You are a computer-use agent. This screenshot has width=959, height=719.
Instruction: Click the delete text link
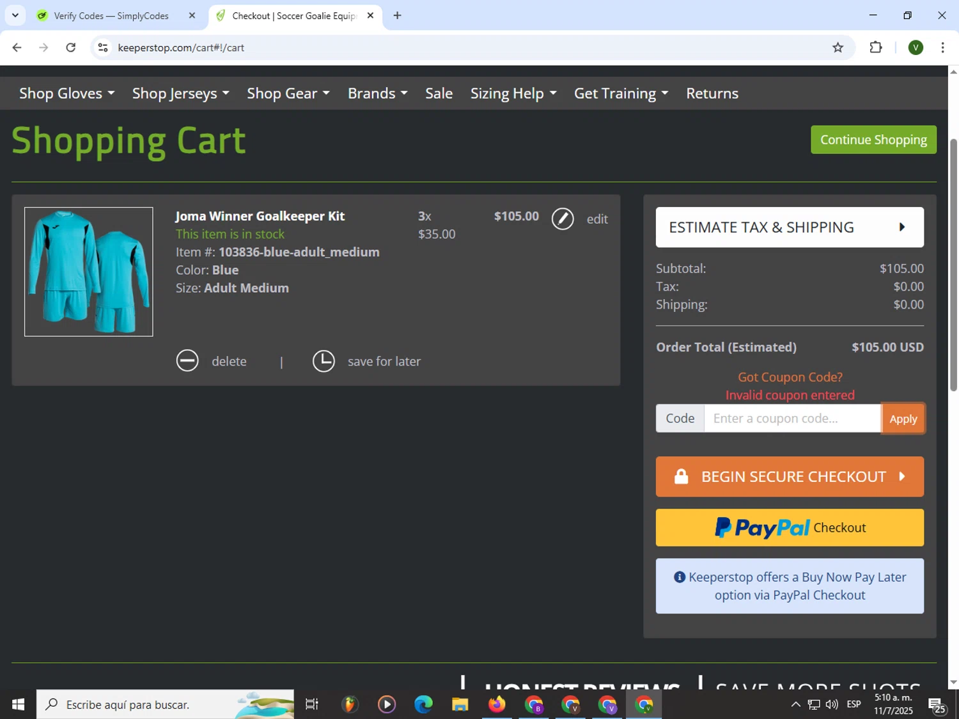(229, 361)
